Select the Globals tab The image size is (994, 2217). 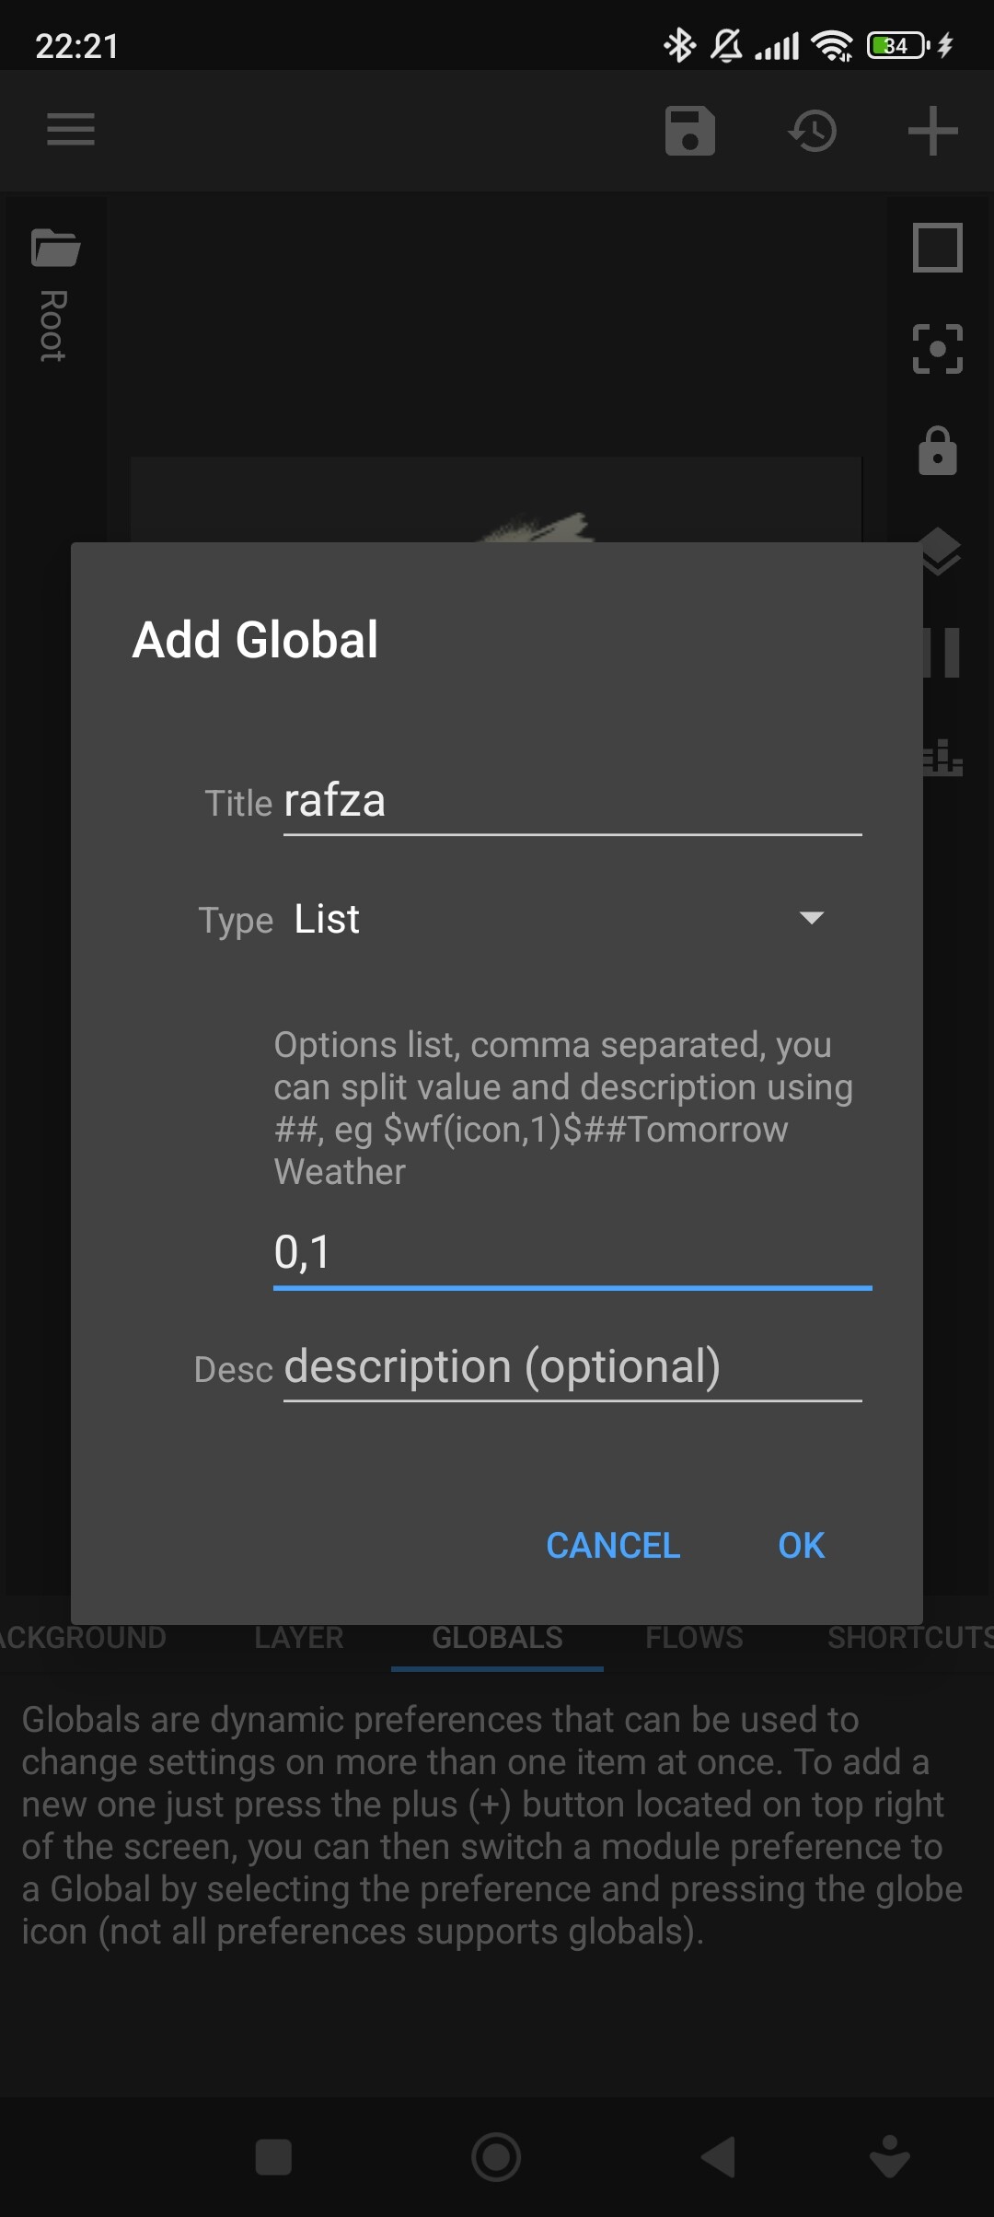tap(497, 1638)
